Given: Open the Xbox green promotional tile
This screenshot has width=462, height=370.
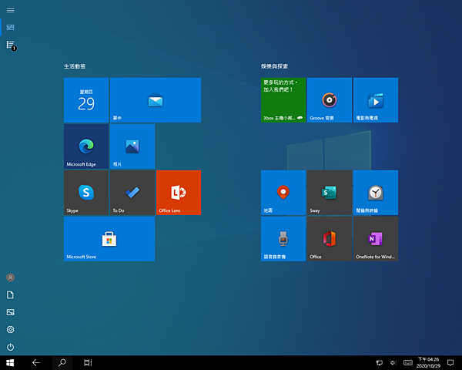Looking at the screenshot, I should pyautogui.click(x=283, y=100).
